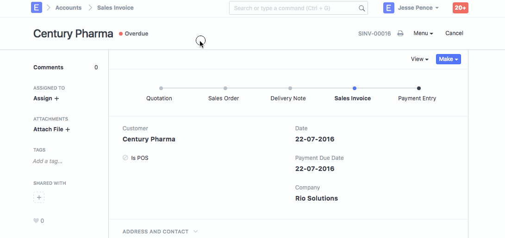Open the Make dropdown button
The width and height of the screenshot is (505, 238).
click(x=448, y=59)
